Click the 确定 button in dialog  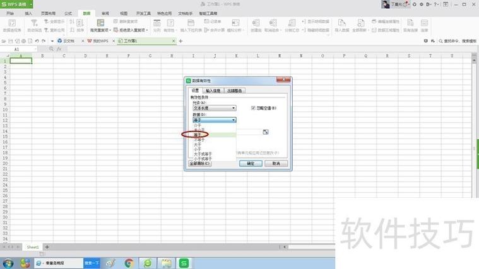click(x=251, y=163)
